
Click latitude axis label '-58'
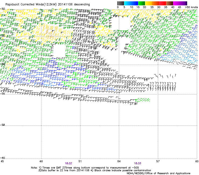2,125
